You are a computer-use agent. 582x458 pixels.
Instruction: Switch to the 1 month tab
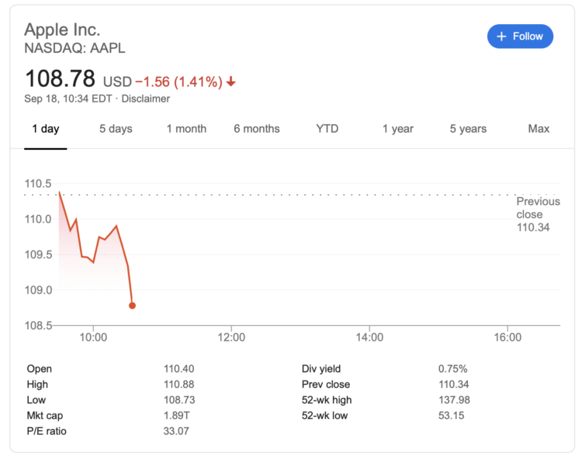click(186, 129)
